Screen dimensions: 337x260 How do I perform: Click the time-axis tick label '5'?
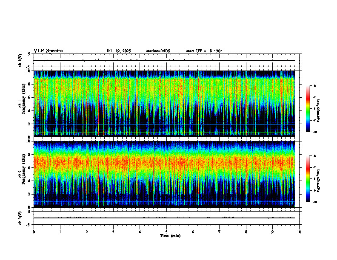[x=166, y=232]
